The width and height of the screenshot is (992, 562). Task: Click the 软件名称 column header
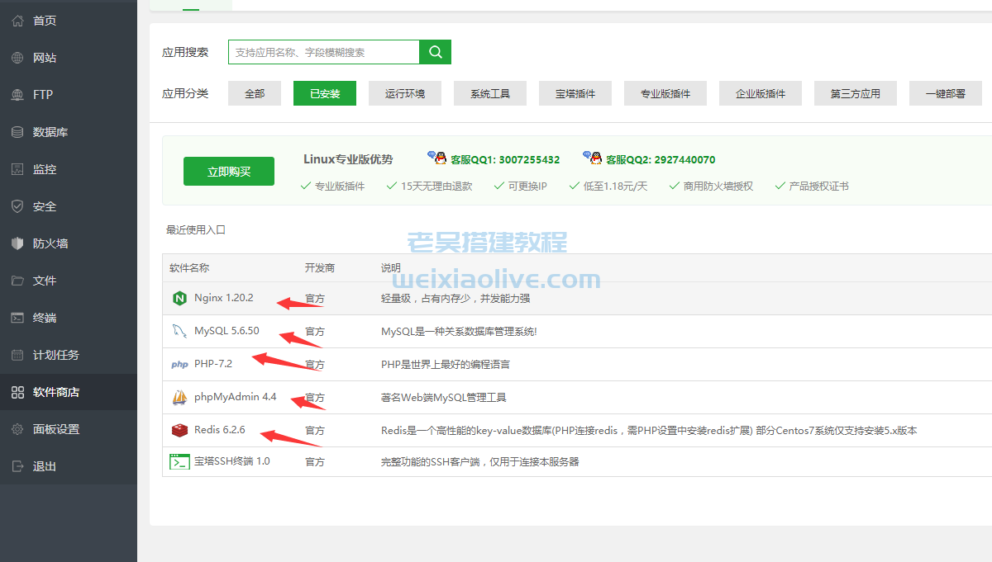[189, 268]
